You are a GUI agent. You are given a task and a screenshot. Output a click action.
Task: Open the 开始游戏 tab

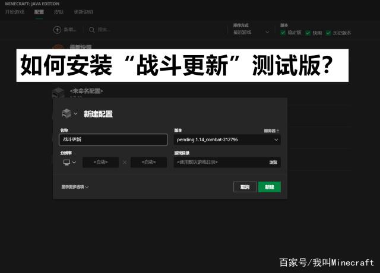click(15, 12)
